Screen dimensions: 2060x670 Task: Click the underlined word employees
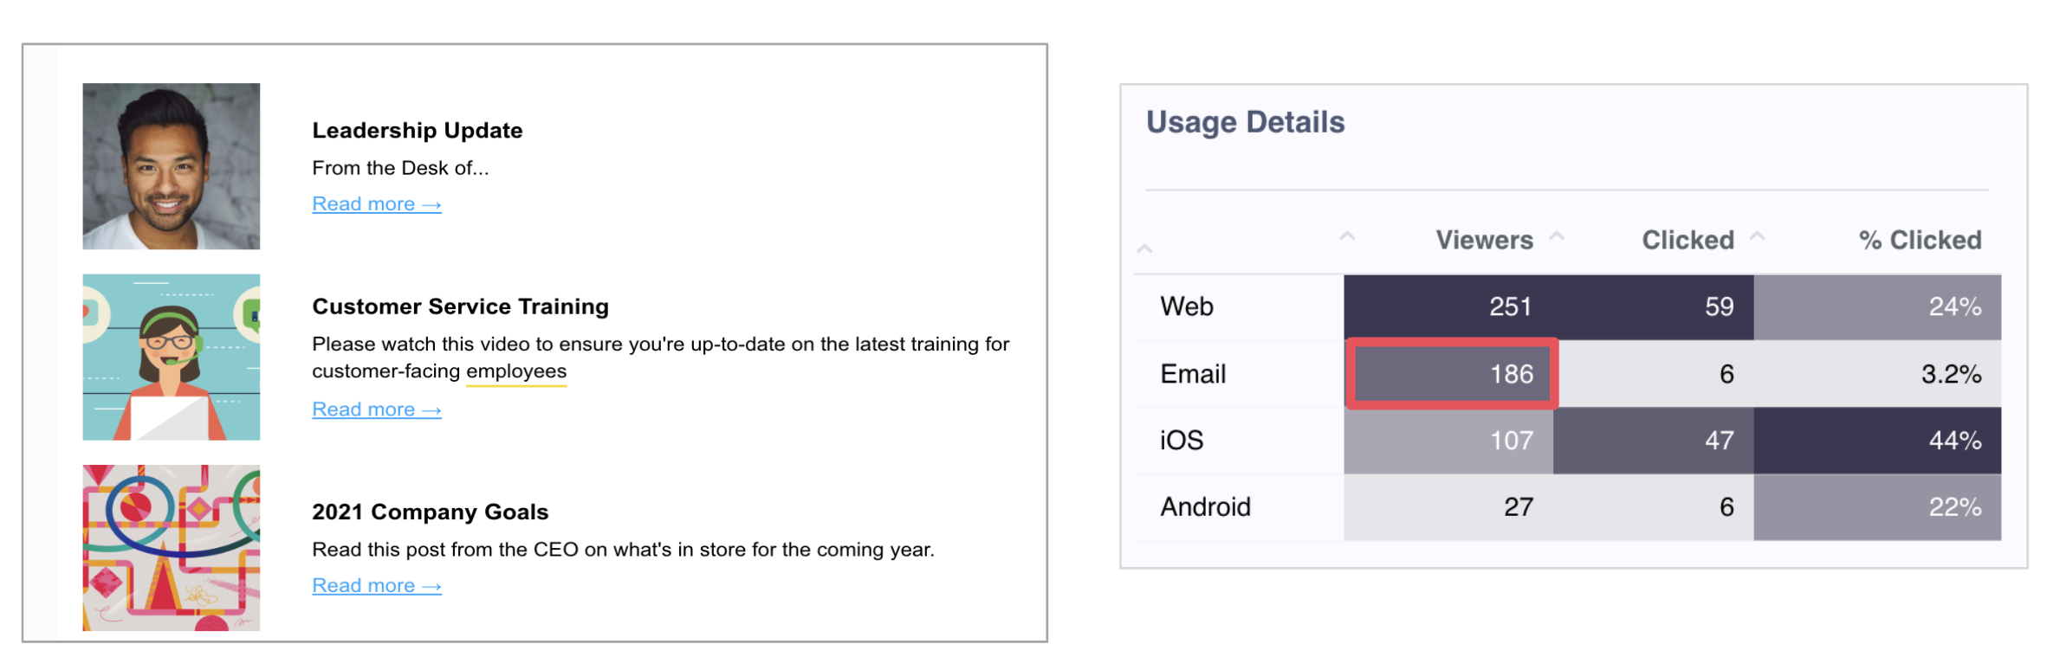(516, 370)
